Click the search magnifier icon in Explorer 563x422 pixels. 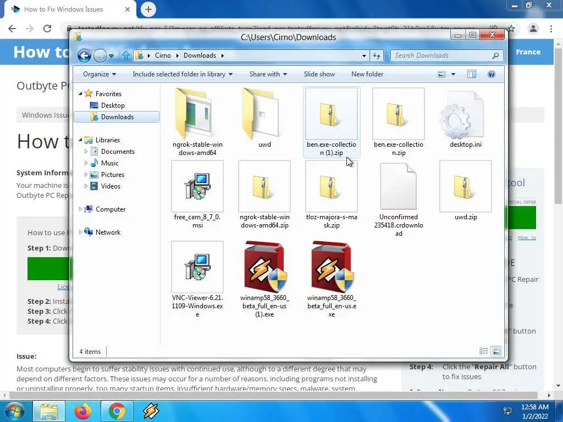coord(495,55)
